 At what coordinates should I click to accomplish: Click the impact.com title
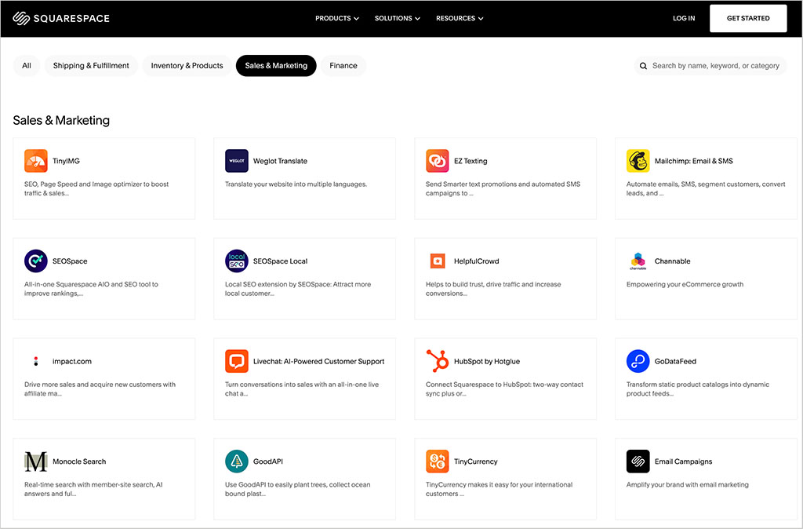coord(72,361)
